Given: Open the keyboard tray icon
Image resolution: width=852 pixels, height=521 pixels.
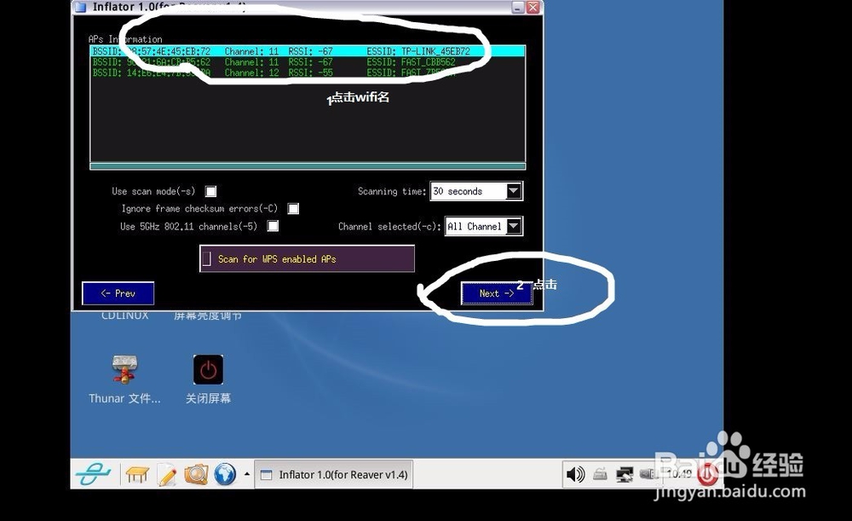Looking at the screenshot, I should coord(600,474).
